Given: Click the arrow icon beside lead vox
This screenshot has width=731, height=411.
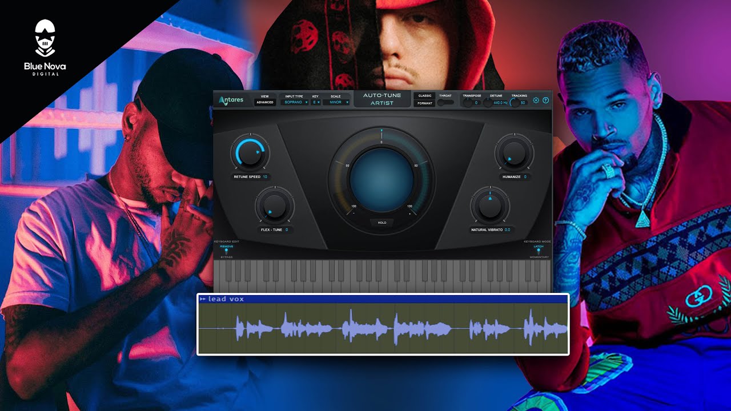Looking at the screenshot, I should coord(203,299).
